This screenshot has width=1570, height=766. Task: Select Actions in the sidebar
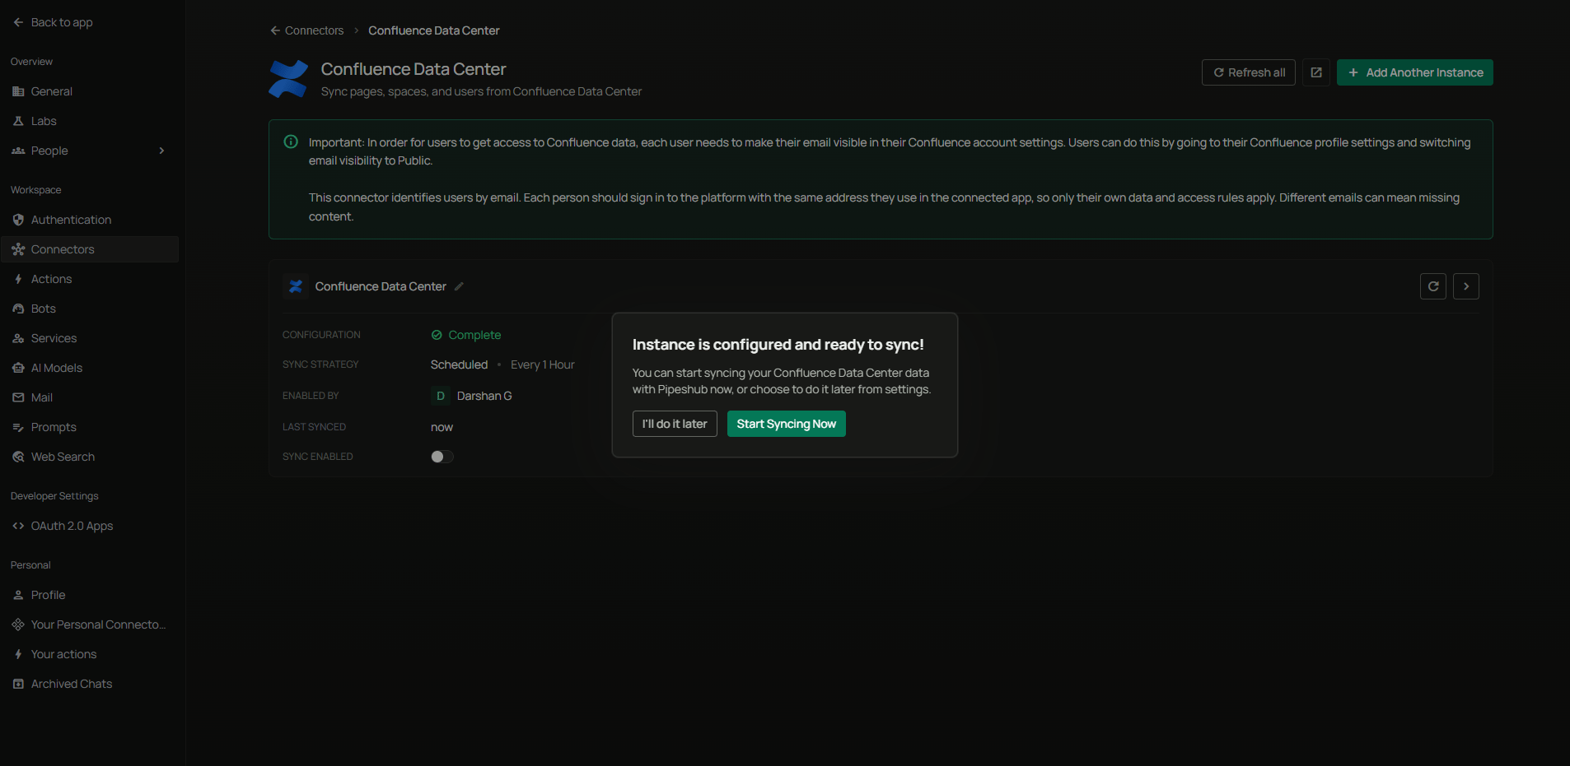(90, 279)
